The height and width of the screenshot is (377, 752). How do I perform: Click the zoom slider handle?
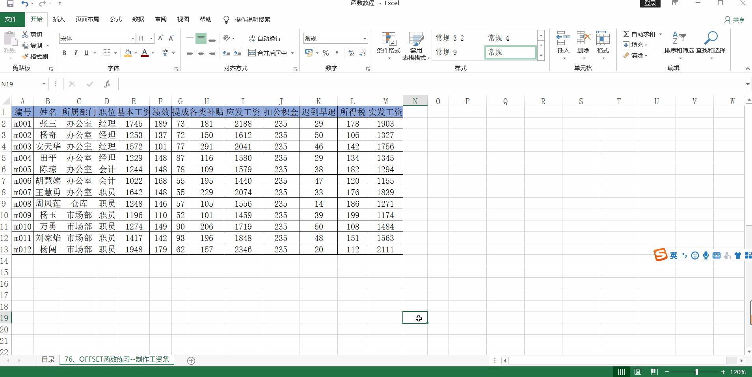[697, 372]
